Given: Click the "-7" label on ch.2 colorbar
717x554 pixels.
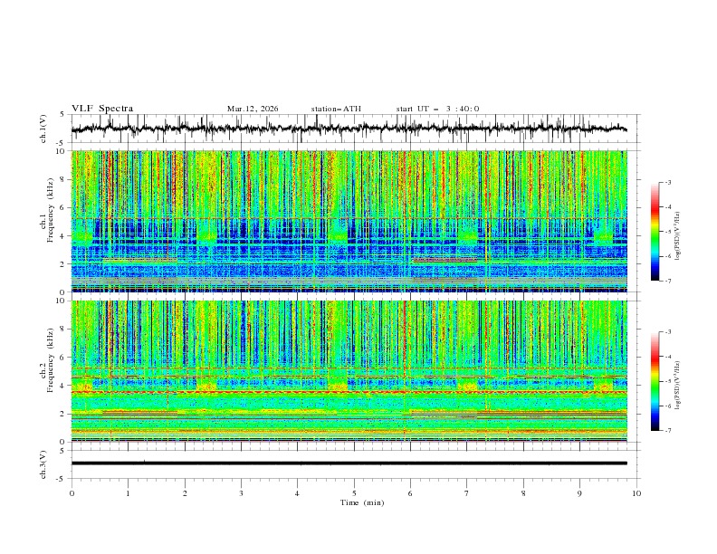Looking at the screenshot, I should (668, 431).
